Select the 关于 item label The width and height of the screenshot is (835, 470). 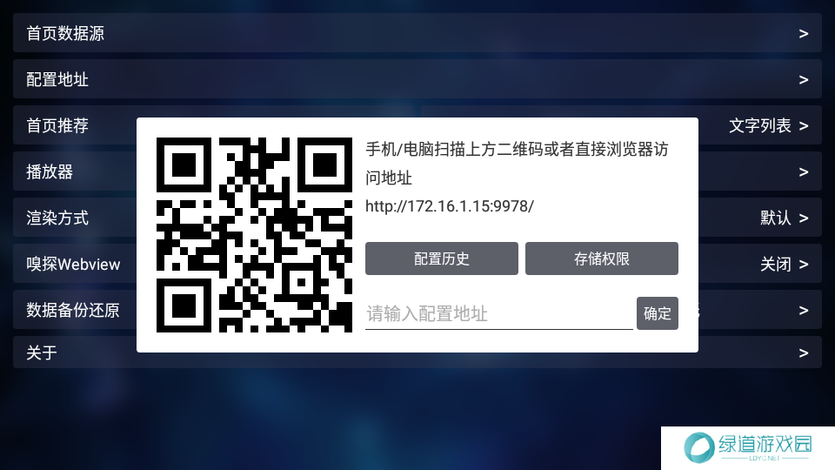tap(42, 352)
